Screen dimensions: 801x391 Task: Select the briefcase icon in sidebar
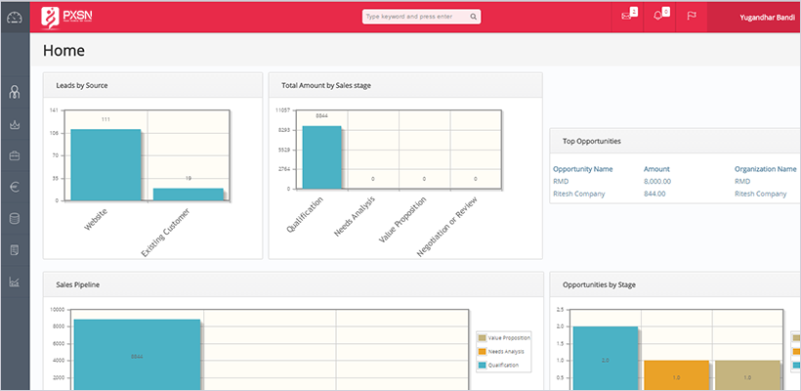(x=14, y=155)
